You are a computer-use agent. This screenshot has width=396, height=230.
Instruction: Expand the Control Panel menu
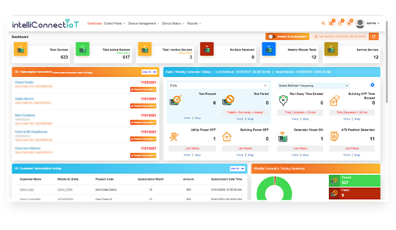tap(114, 23)
